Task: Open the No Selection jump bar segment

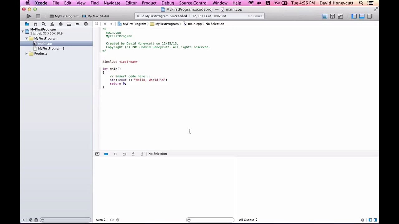Action: click(x=215, y=24)
